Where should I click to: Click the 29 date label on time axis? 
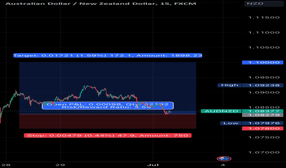[x=60, y=165]
